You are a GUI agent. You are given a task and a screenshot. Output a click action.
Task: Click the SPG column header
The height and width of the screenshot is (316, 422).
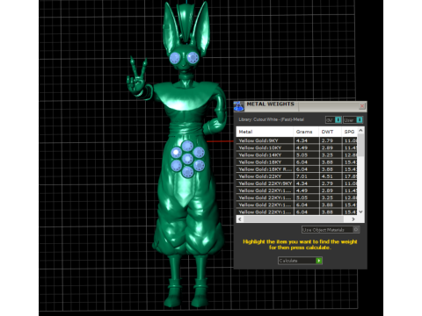(350, 132)
